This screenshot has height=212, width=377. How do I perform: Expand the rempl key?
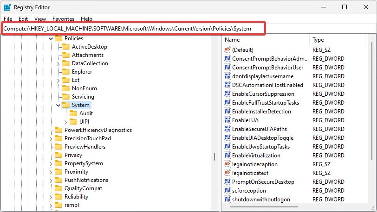coord(51,205)
